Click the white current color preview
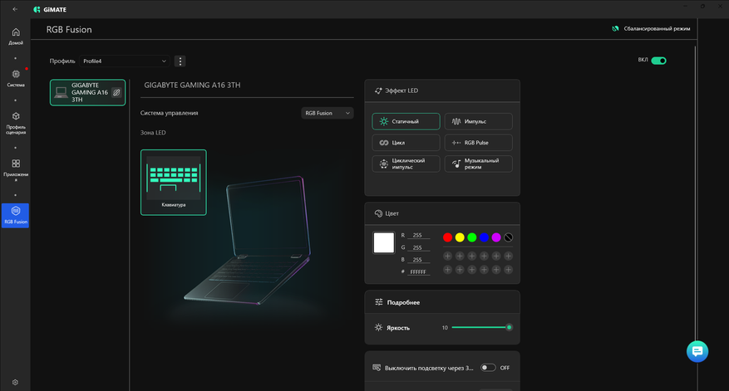 coord(383,242)
